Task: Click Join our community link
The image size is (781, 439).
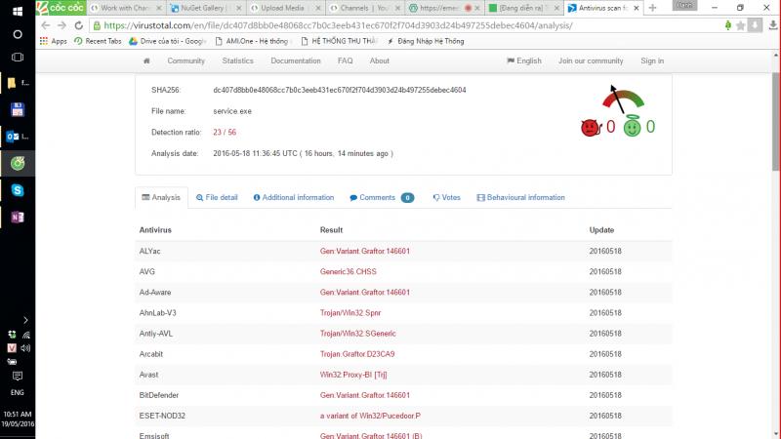Action: 591,60
